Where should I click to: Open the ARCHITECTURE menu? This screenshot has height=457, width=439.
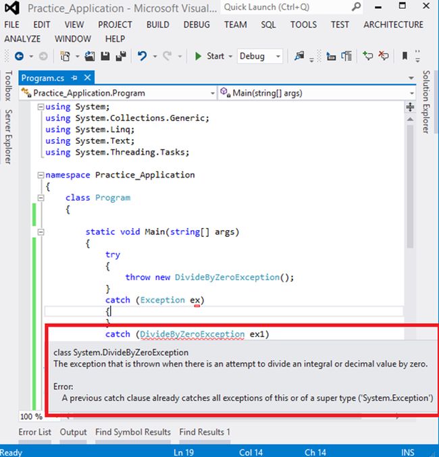coord(393,25)
